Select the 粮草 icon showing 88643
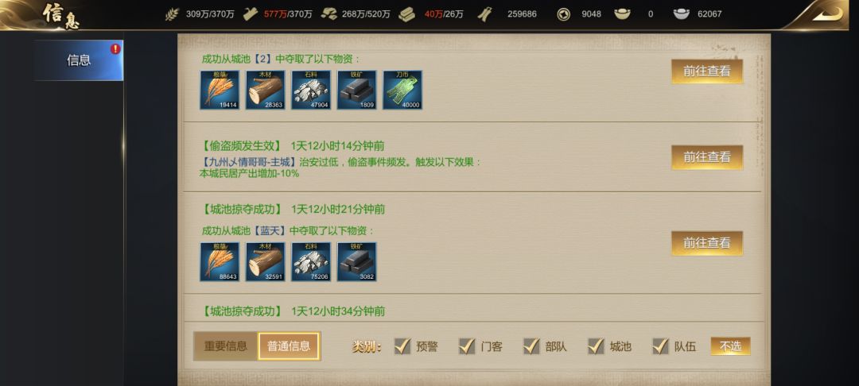The image size is (859, 386). (220, 262)
